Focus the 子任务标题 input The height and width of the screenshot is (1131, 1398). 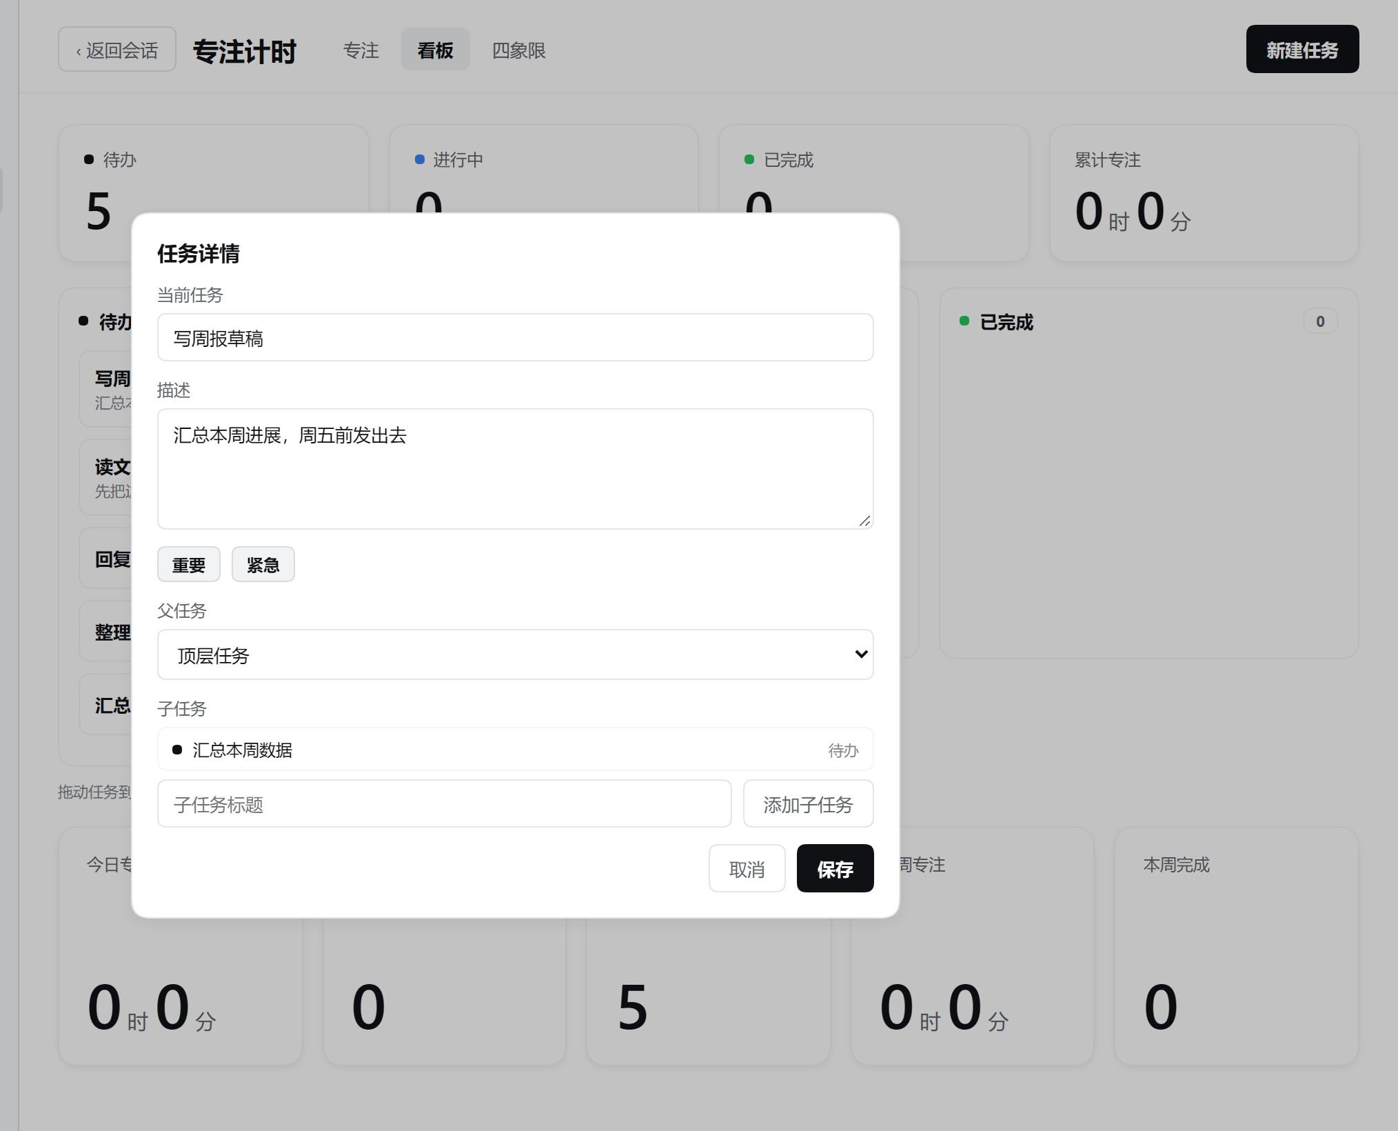(444, 804)
